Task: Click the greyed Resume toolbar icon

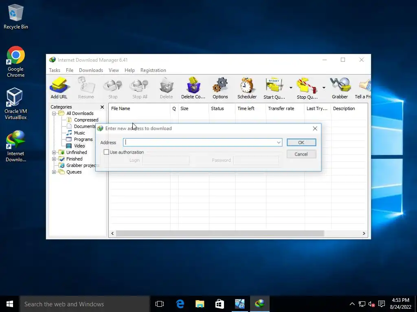Action: pos(86,88)
